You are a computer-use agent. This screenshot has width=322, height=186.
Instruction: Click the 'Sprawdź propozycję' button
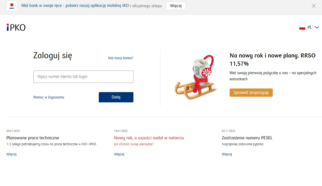coord(251,93)
